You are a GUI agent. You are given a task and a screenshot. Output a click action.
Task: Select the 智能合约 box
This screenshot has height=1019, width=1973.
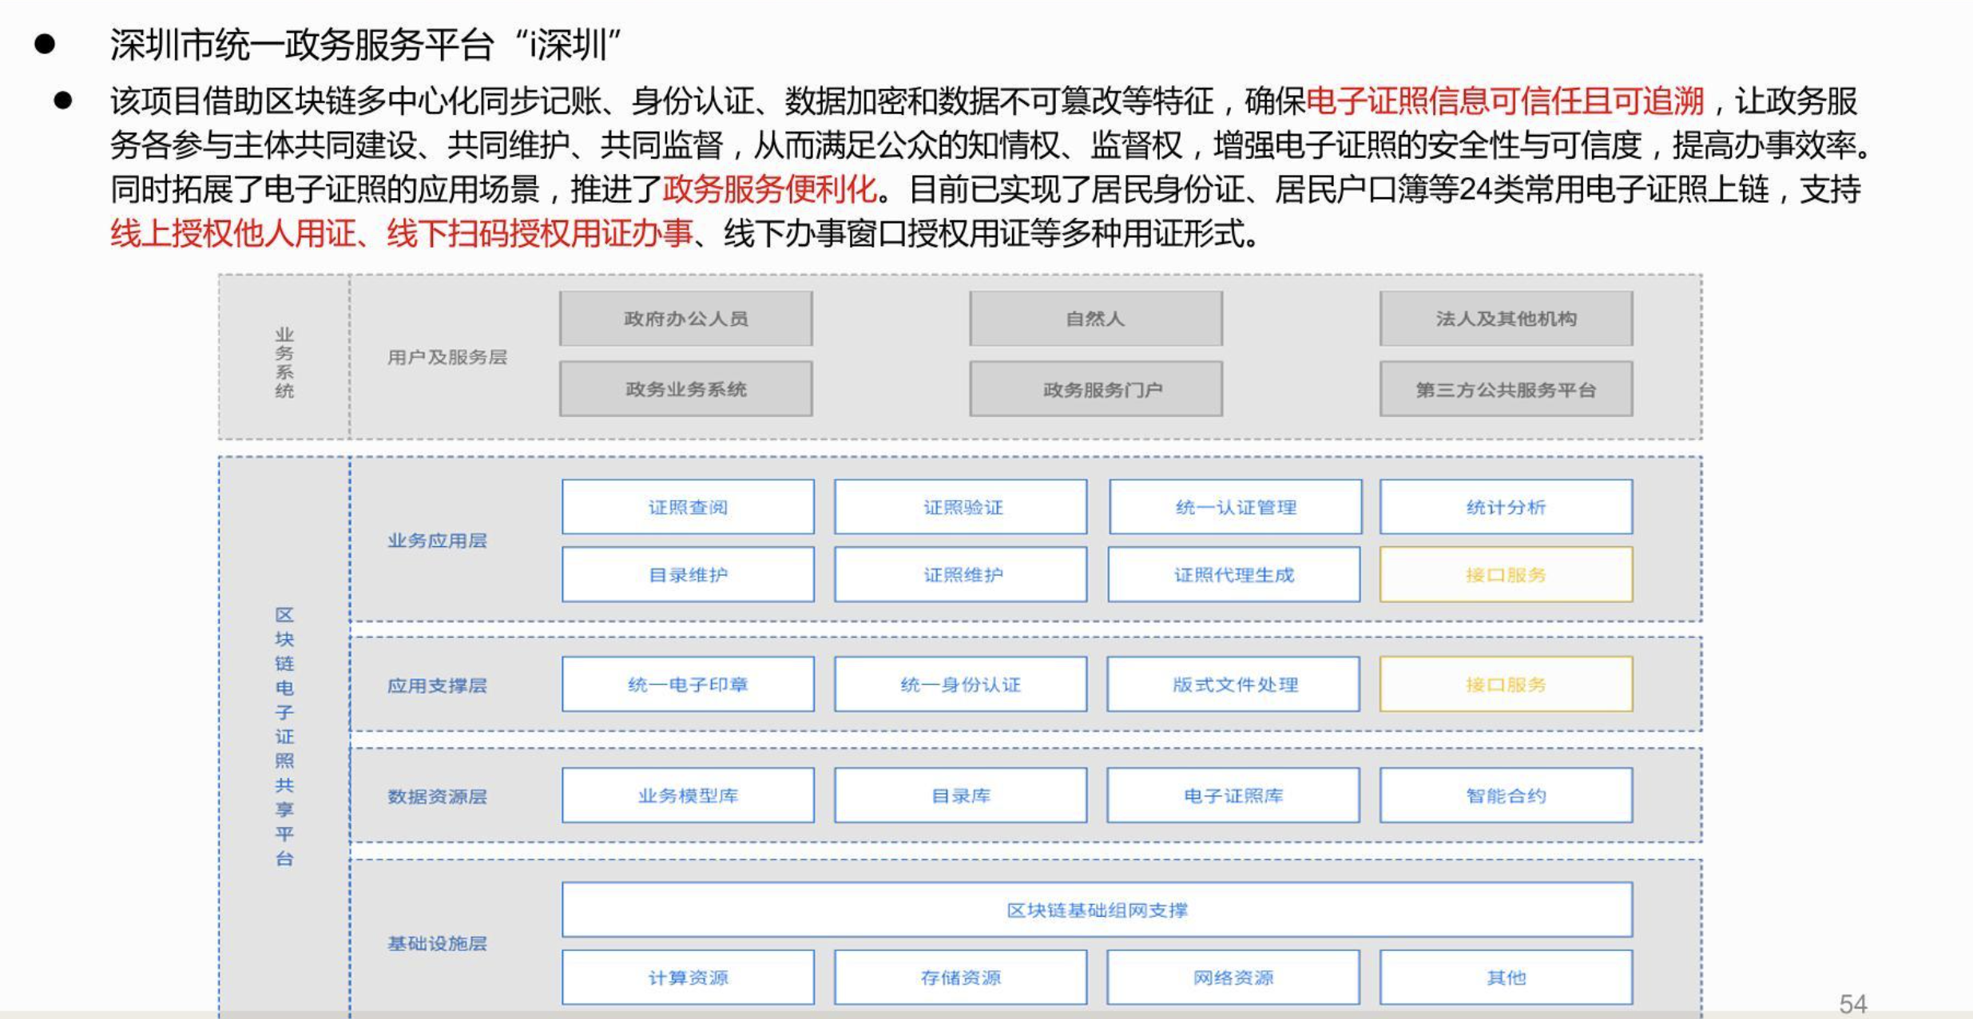(1506, 795)
